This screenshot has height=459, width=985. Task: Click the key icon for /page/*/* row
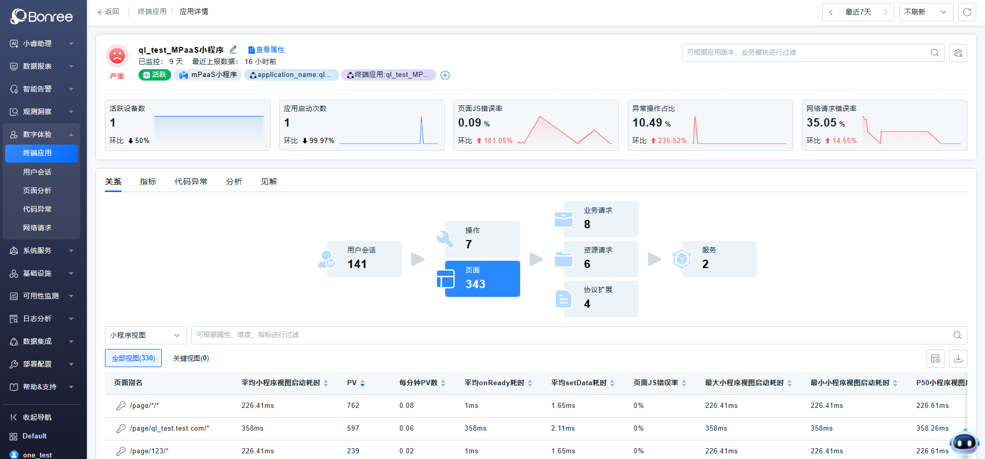(121, 406)
